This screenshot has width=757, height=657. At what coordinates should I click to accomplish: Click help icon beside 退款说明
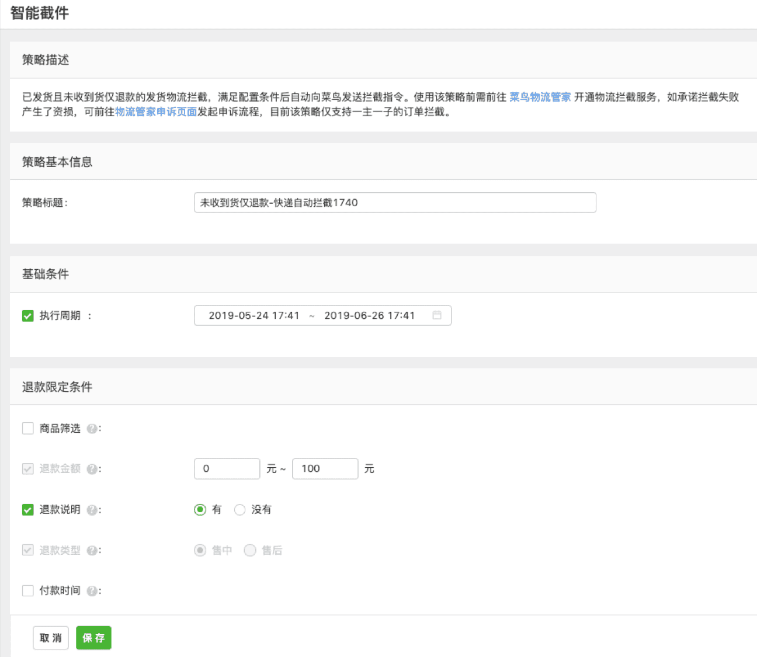[92, 510]
